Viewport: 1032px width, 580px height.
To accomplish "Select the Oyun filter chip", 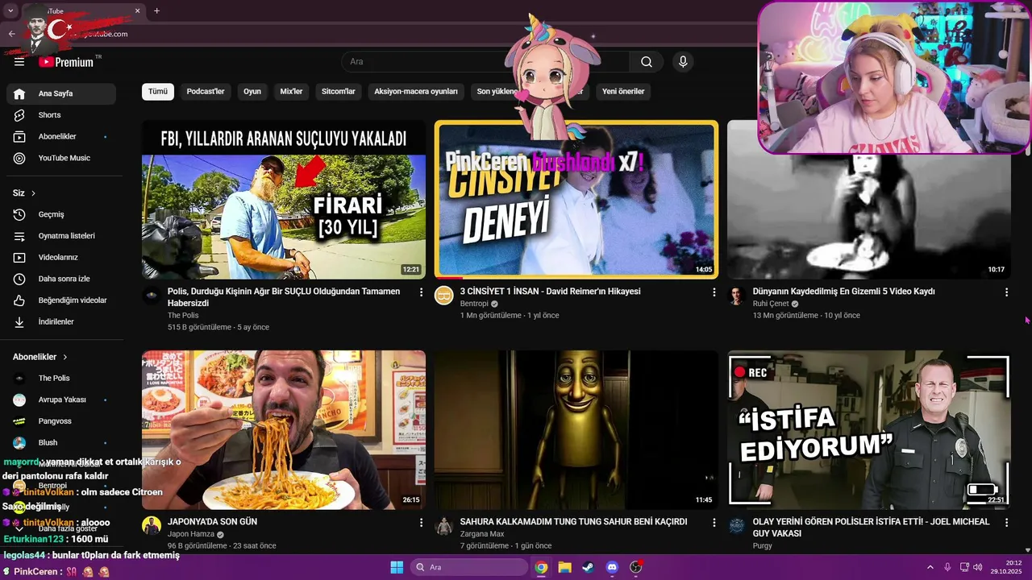I will point(252,91).
